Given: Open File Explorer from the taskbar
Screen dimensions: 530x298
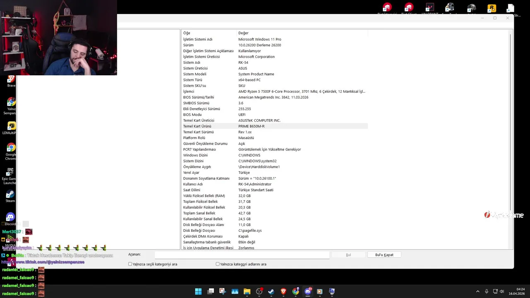Looking at the screenshot, I should tap(247, 291).
